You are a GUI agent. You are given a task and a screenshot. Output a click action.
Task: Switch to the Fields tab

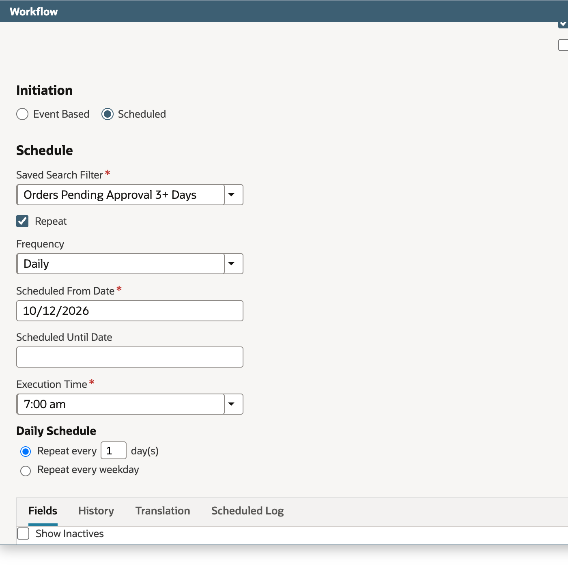[43, 511]
